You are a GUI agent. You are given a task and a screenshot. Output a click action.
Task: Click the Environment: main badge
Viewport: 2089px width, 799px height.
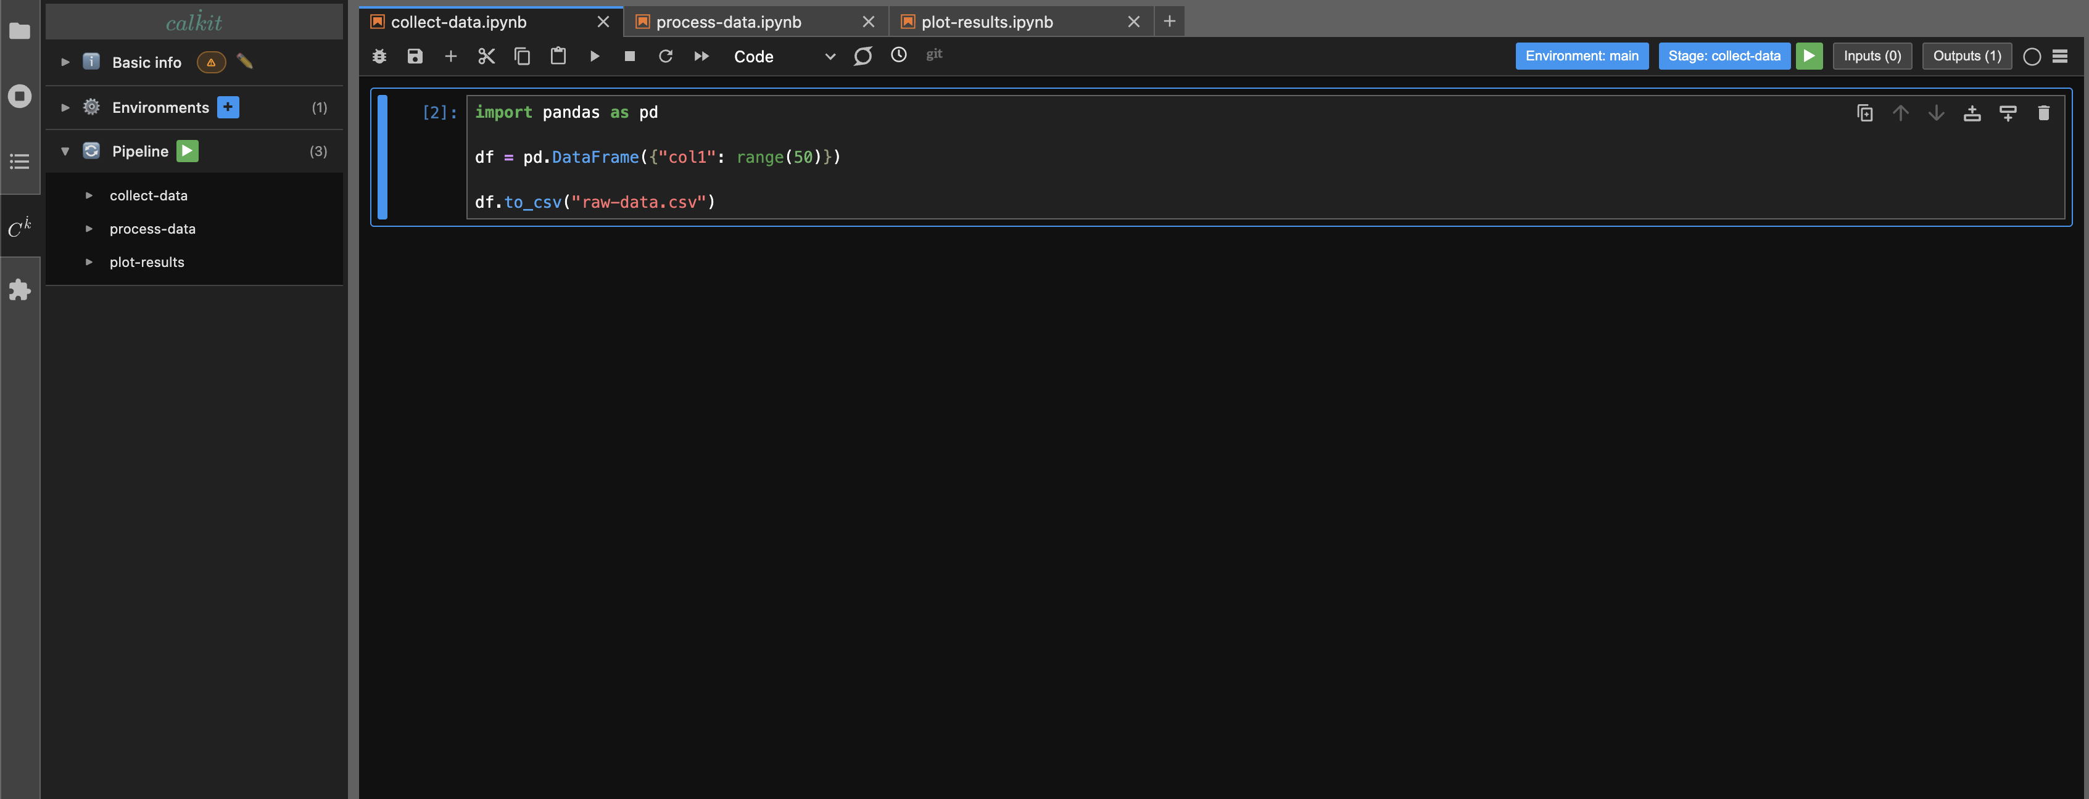[x=1581, y=56]
